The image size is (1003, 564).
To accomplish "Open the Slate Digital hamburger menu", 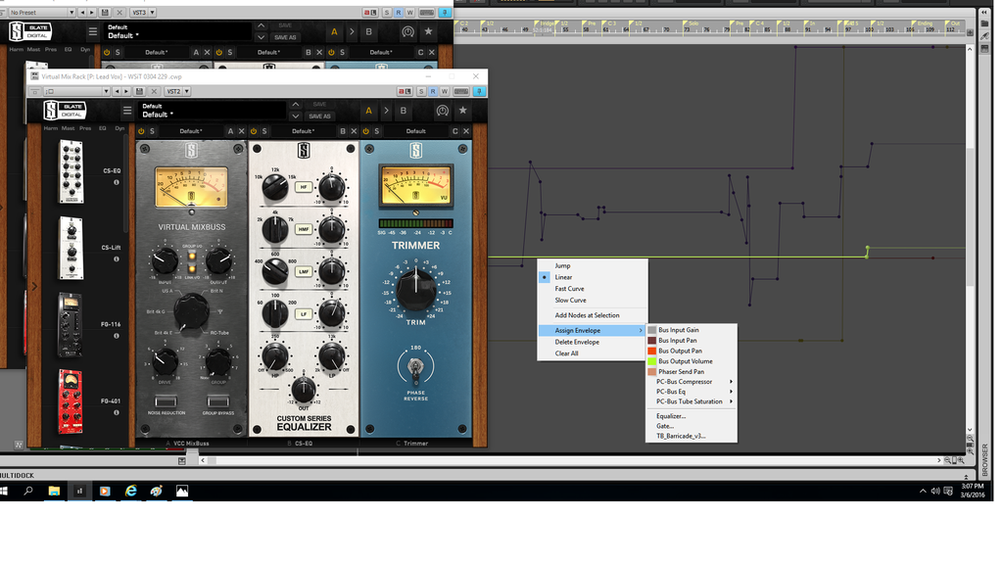I will 126,111.
